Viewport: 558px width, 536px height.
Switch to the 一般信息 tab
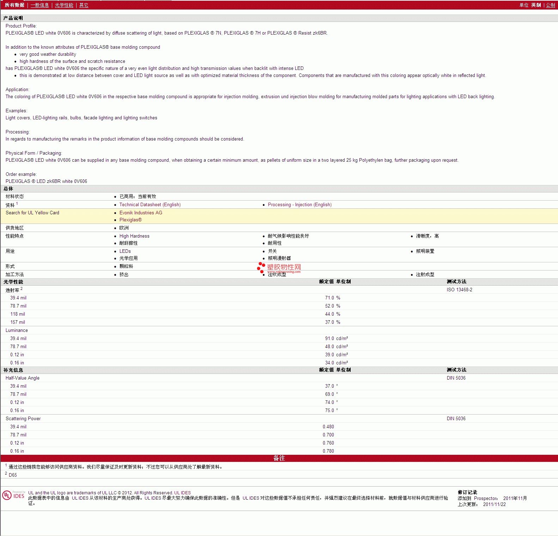[40, 5]
